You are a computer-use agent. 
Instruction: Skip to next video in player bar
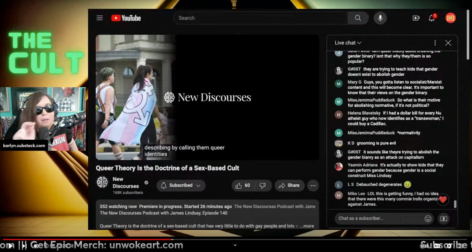tap(24, 246)
